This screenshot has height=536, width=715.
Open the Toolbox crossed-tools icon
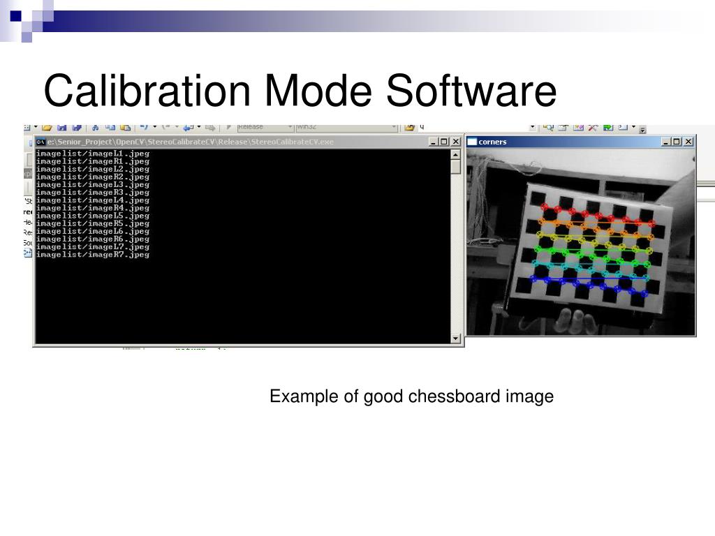(593, 127)
